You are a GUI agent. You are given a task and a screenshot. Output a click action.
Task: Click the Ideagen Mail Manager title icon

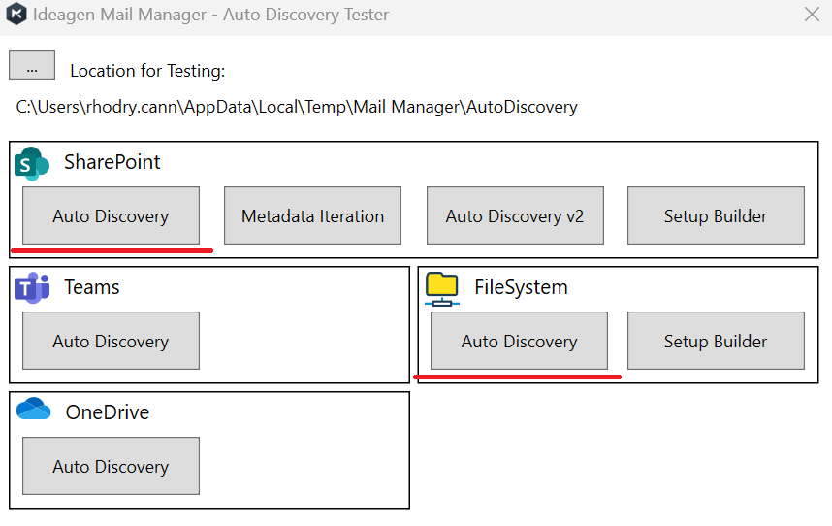[x=16, y=14]
